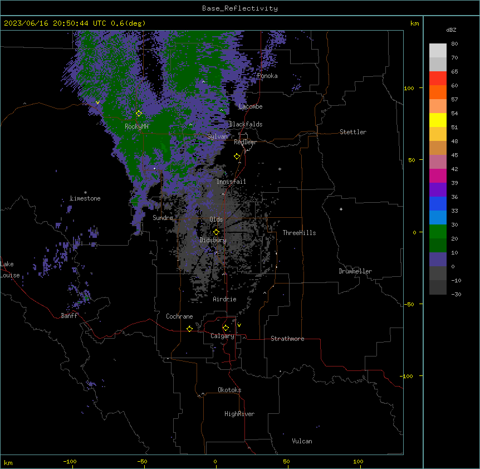Click the Ponoka town label

[267, 76]
